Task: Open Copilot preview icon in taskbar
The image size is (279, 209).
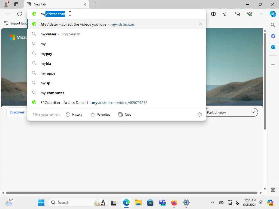Action: pyautogui.click(x=270, y=202)
